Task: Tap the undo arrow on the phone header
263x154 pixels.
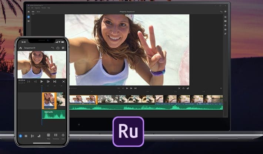Action: 53,48
